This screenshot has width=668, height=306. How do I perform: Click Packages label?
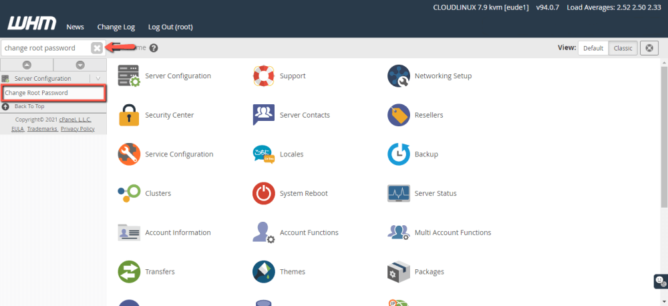(429, 272)
